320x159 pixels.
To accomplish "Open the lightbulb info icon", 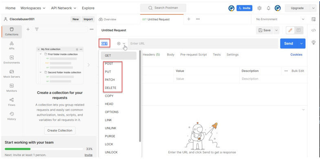I will click(313, 42).
